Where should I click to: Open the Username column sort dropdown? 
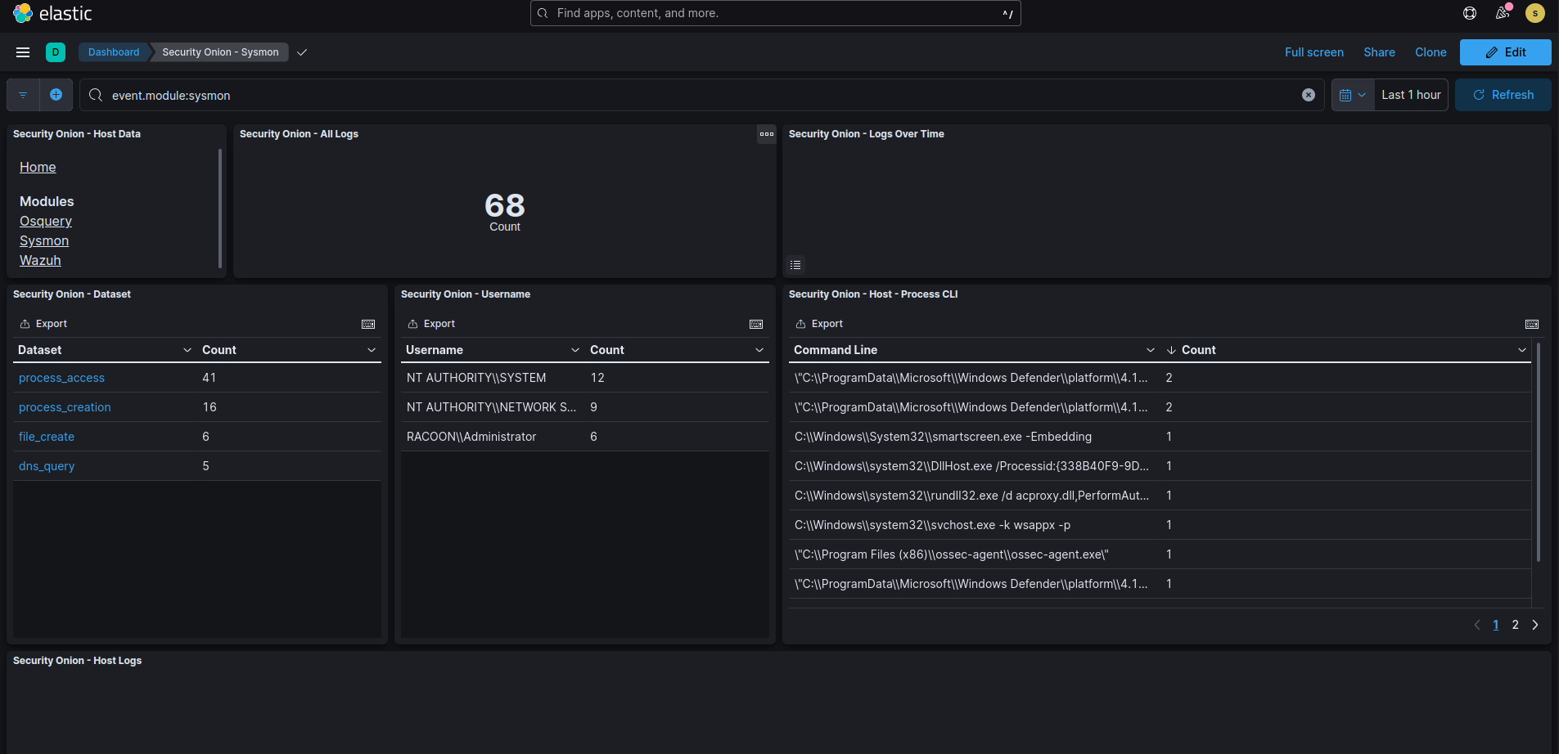(x=577, y=350)
